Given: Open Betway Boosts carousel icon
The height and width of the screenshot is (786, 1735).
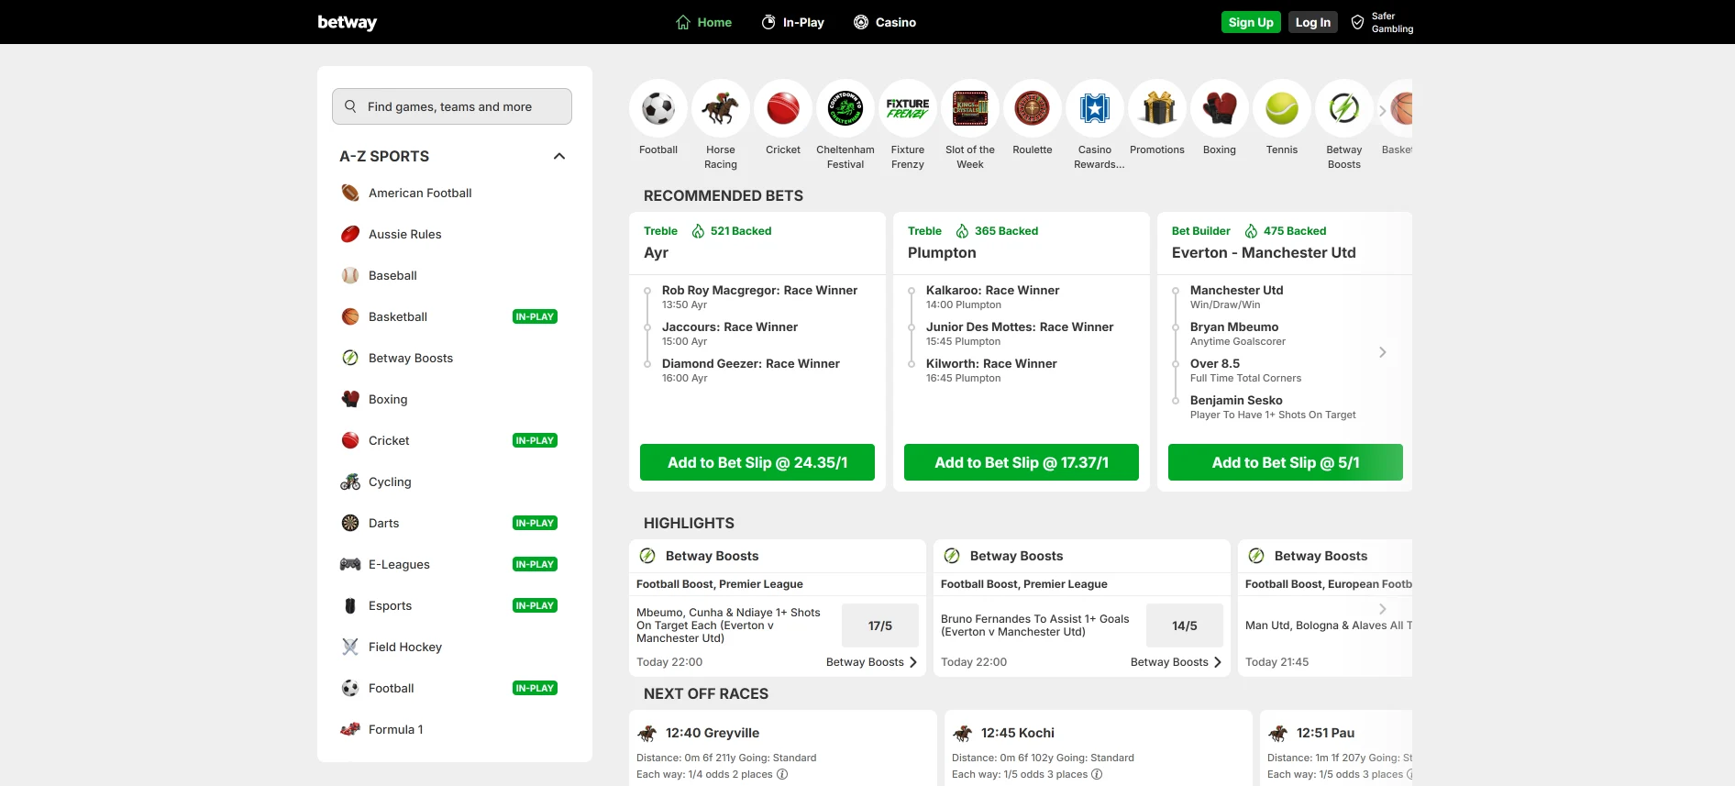Looking at the screenshot, I should click(x=1344, y=109).
